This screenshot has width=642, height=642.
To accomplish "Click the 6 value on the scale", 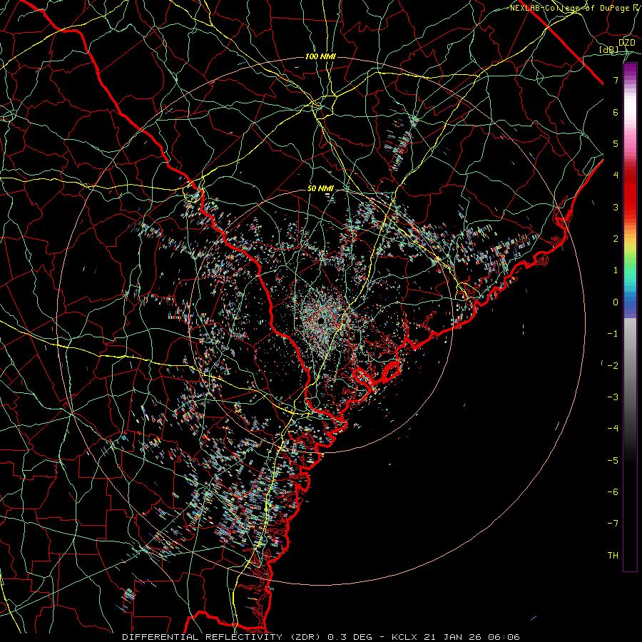I will (x=616, y=112).
